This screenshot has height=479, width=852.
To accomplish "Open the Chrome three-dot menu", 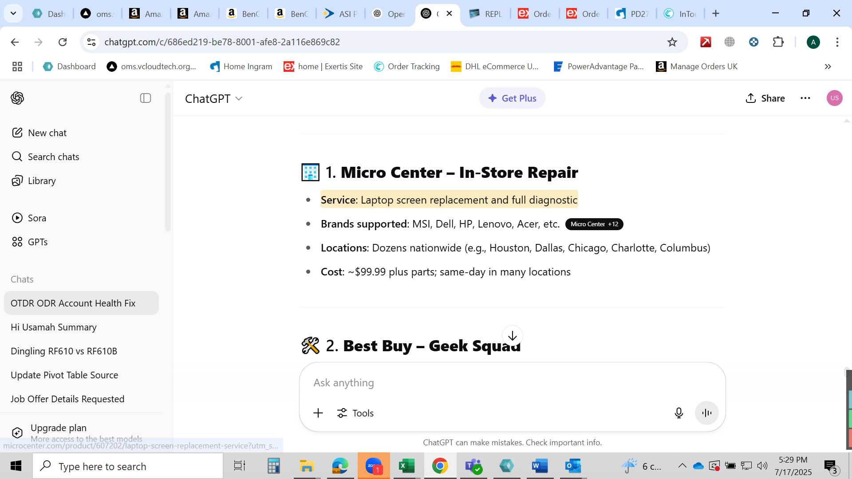I will pyautogui.click(x=837, y=42).
